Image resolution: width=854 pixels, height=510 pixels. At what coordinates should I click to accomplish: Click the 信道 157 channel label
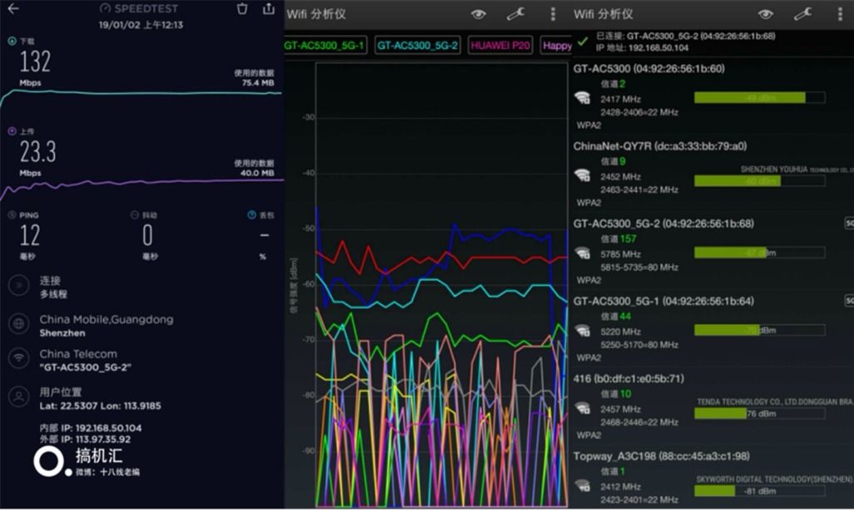pos(618,239)
